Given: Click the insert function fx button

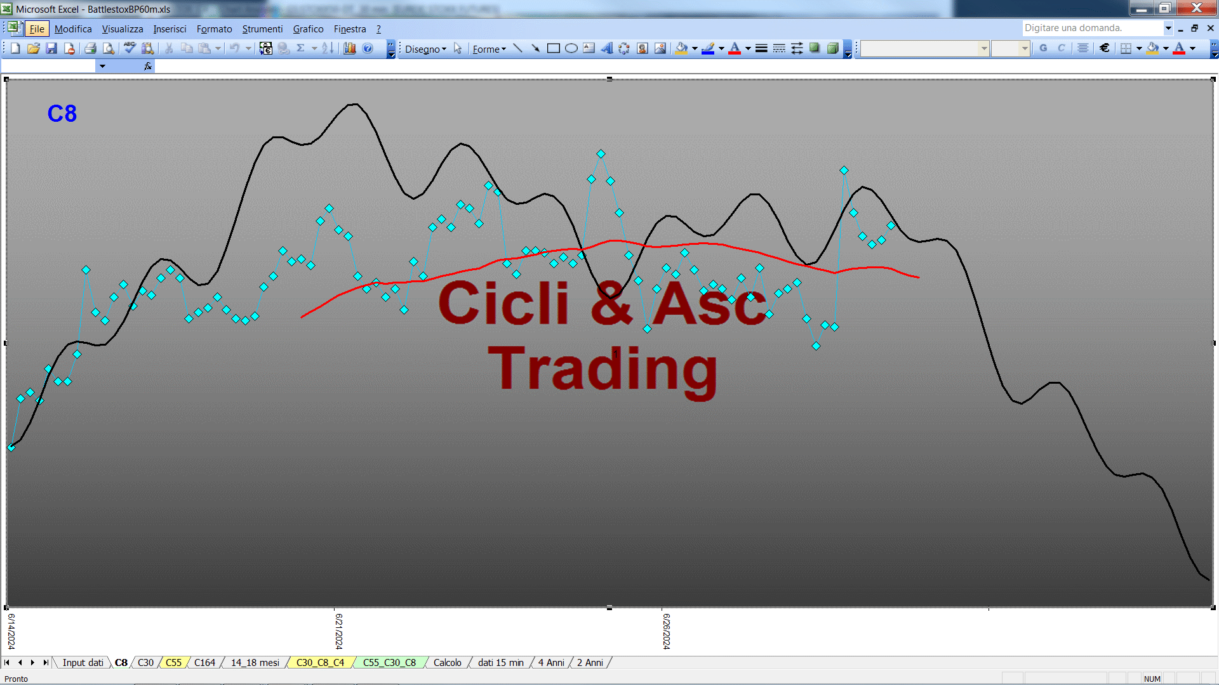Looking at the screenshot, I should [x=147, y=66].
